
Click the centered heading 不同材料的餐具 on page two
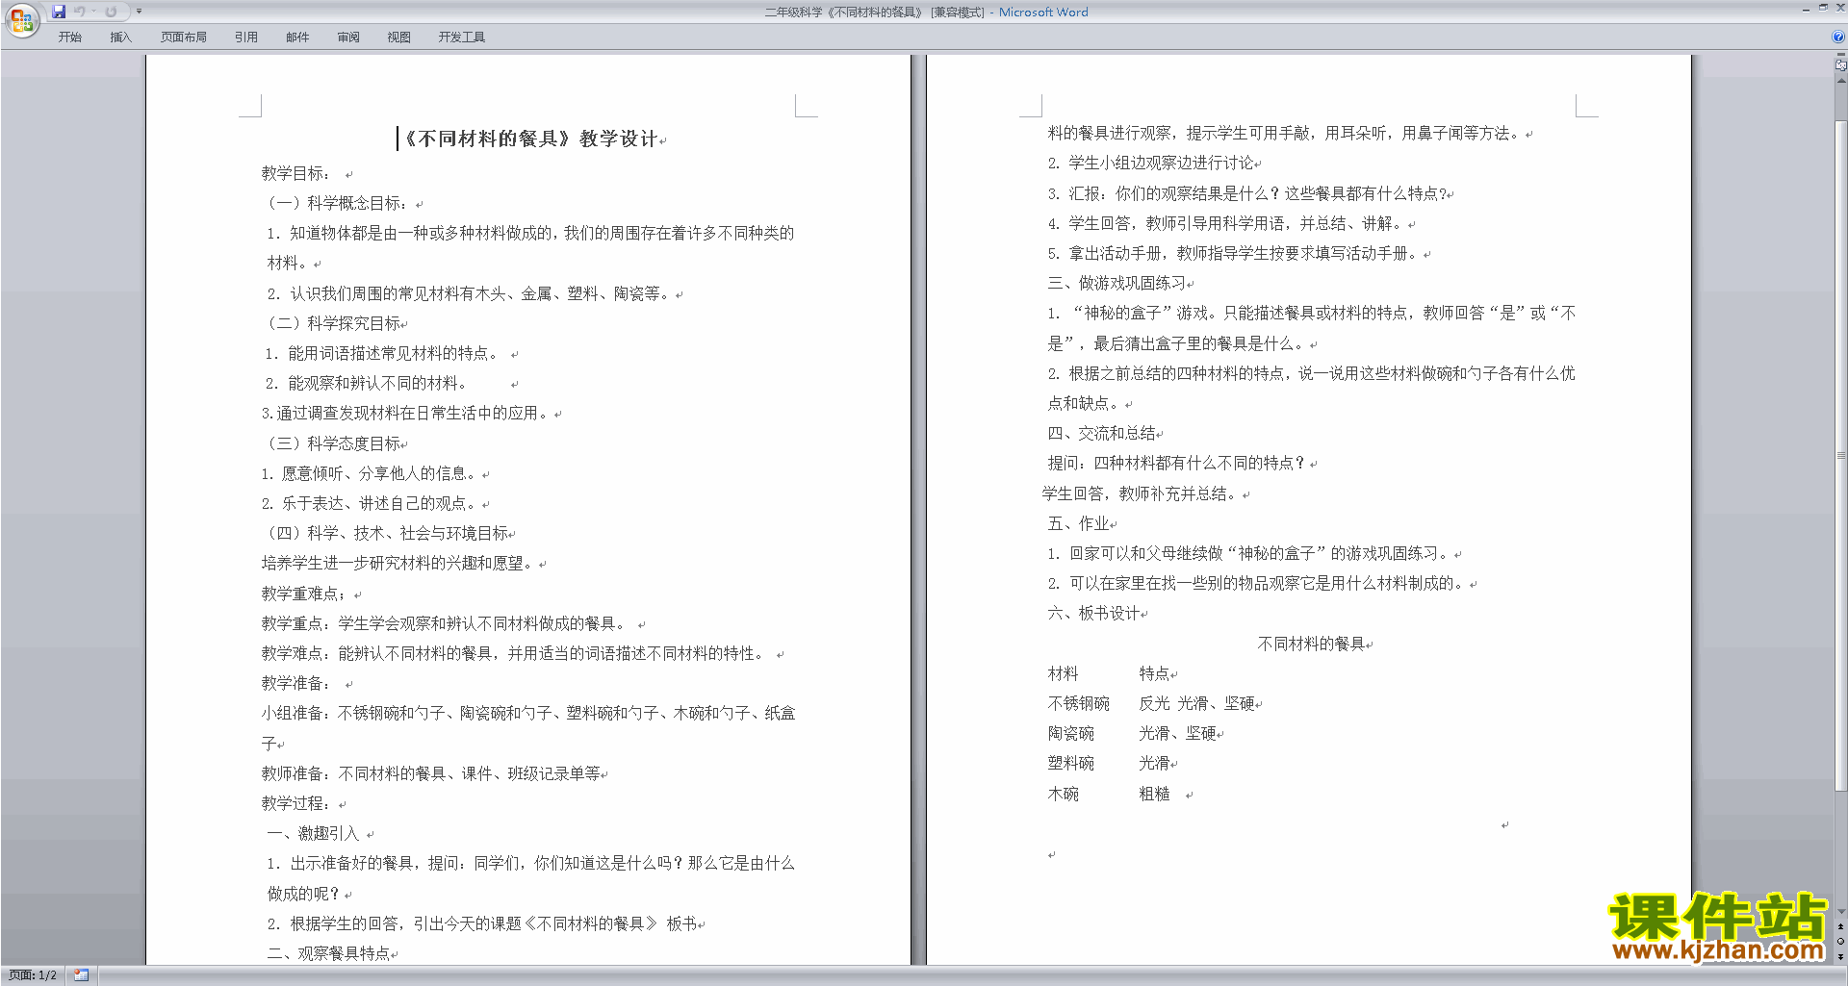click(1311, 644)
